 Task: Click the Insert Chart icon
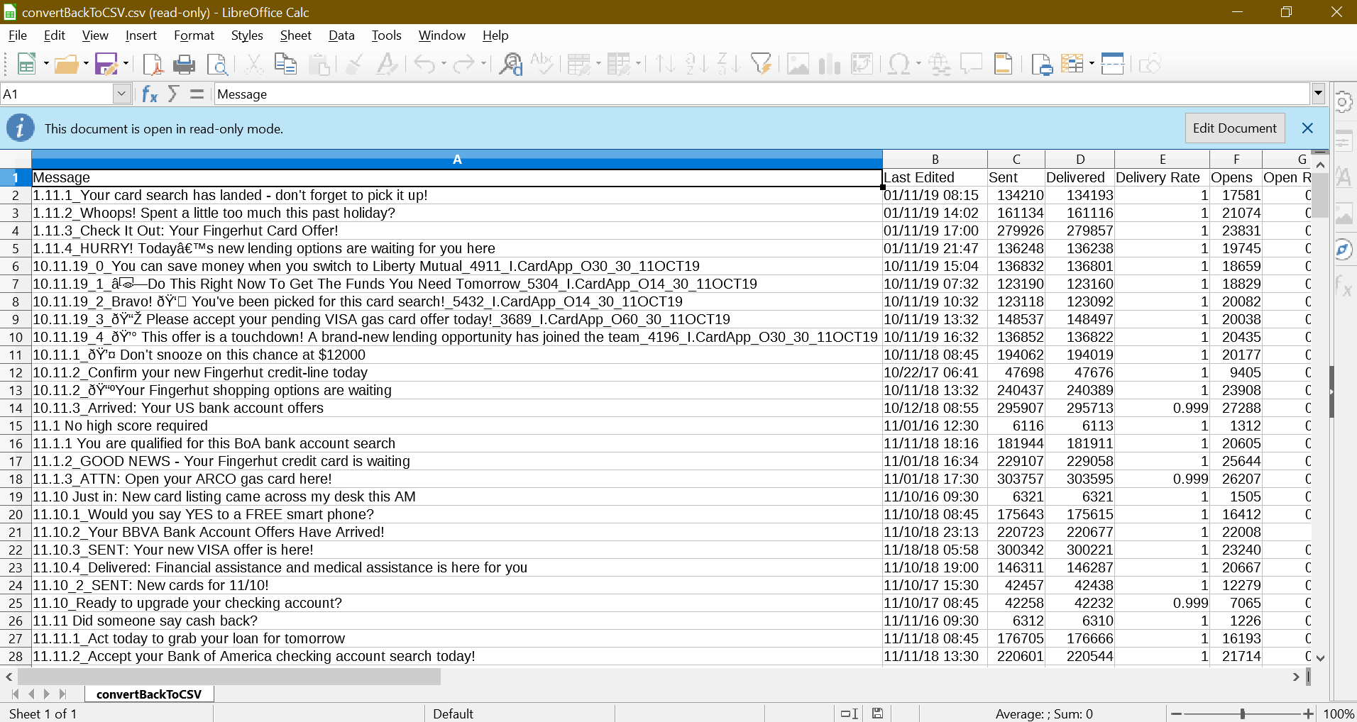click(x=830, y=65)
